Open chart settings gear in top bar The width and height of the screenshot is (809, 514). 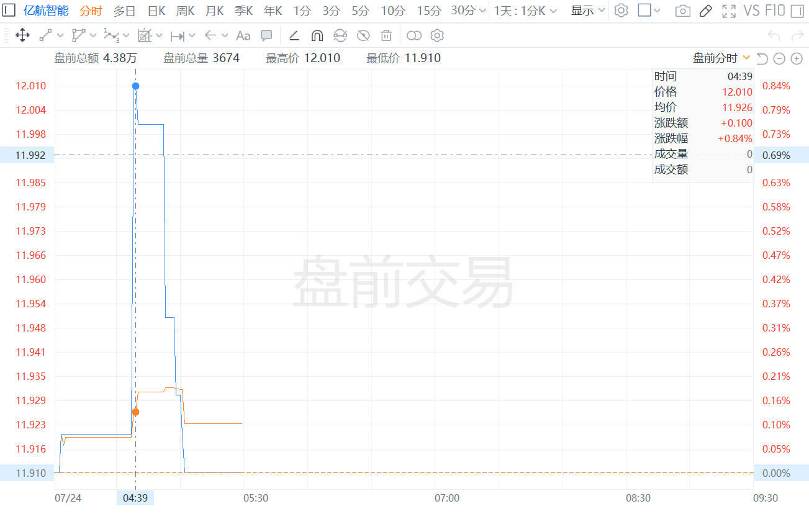(621, 11)
